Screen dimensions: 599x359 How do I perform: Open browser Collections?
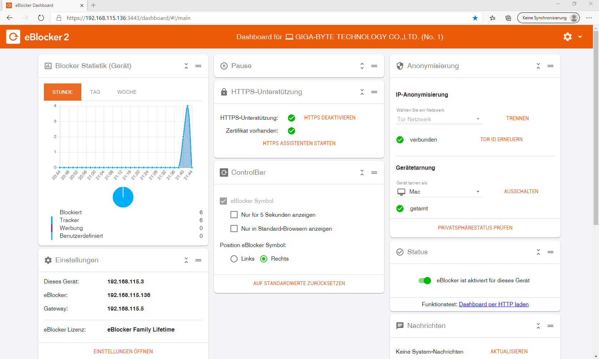tap(508, 18)
